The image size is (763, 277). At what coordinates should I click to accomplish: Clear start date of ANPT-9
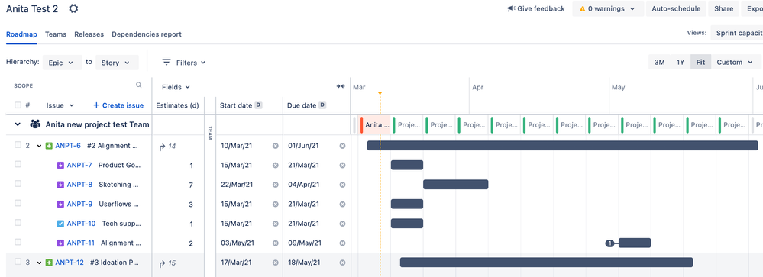click(x=276, y=204)
